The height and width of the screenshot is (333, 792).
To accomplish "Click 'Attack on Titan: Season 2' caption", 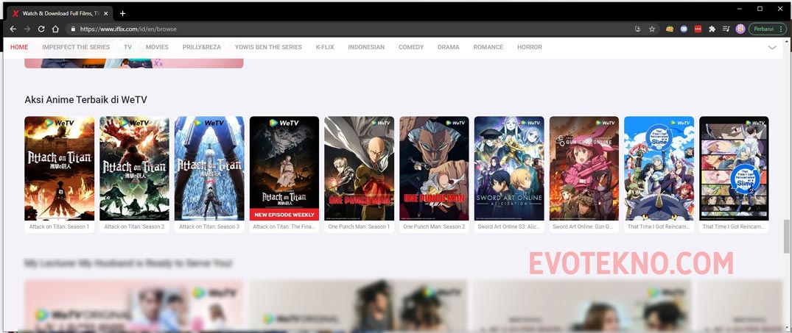I will [x=134, y=226].
